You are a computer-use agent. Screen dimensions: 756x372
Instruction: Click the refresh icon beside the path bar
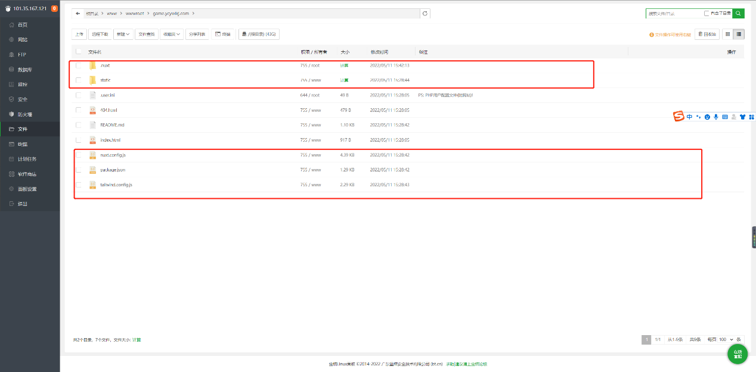(x=425, y=13)
